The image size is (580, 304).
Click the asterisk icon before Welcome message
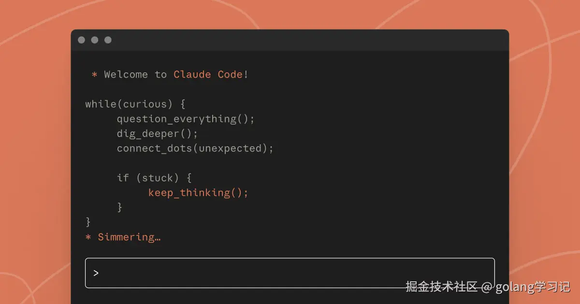click(94, 74)
